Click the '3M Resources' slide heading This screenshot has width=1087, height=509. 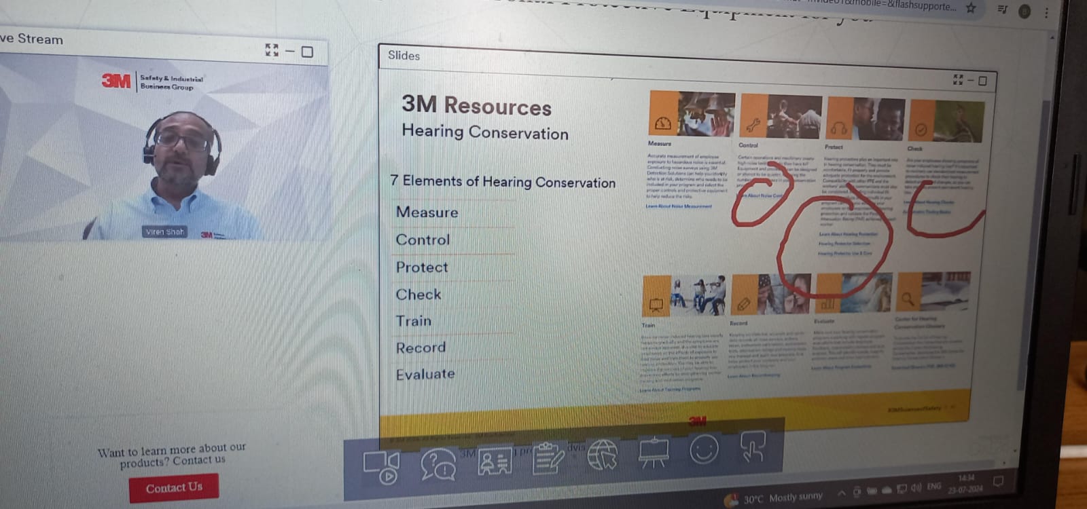point(476,105)
